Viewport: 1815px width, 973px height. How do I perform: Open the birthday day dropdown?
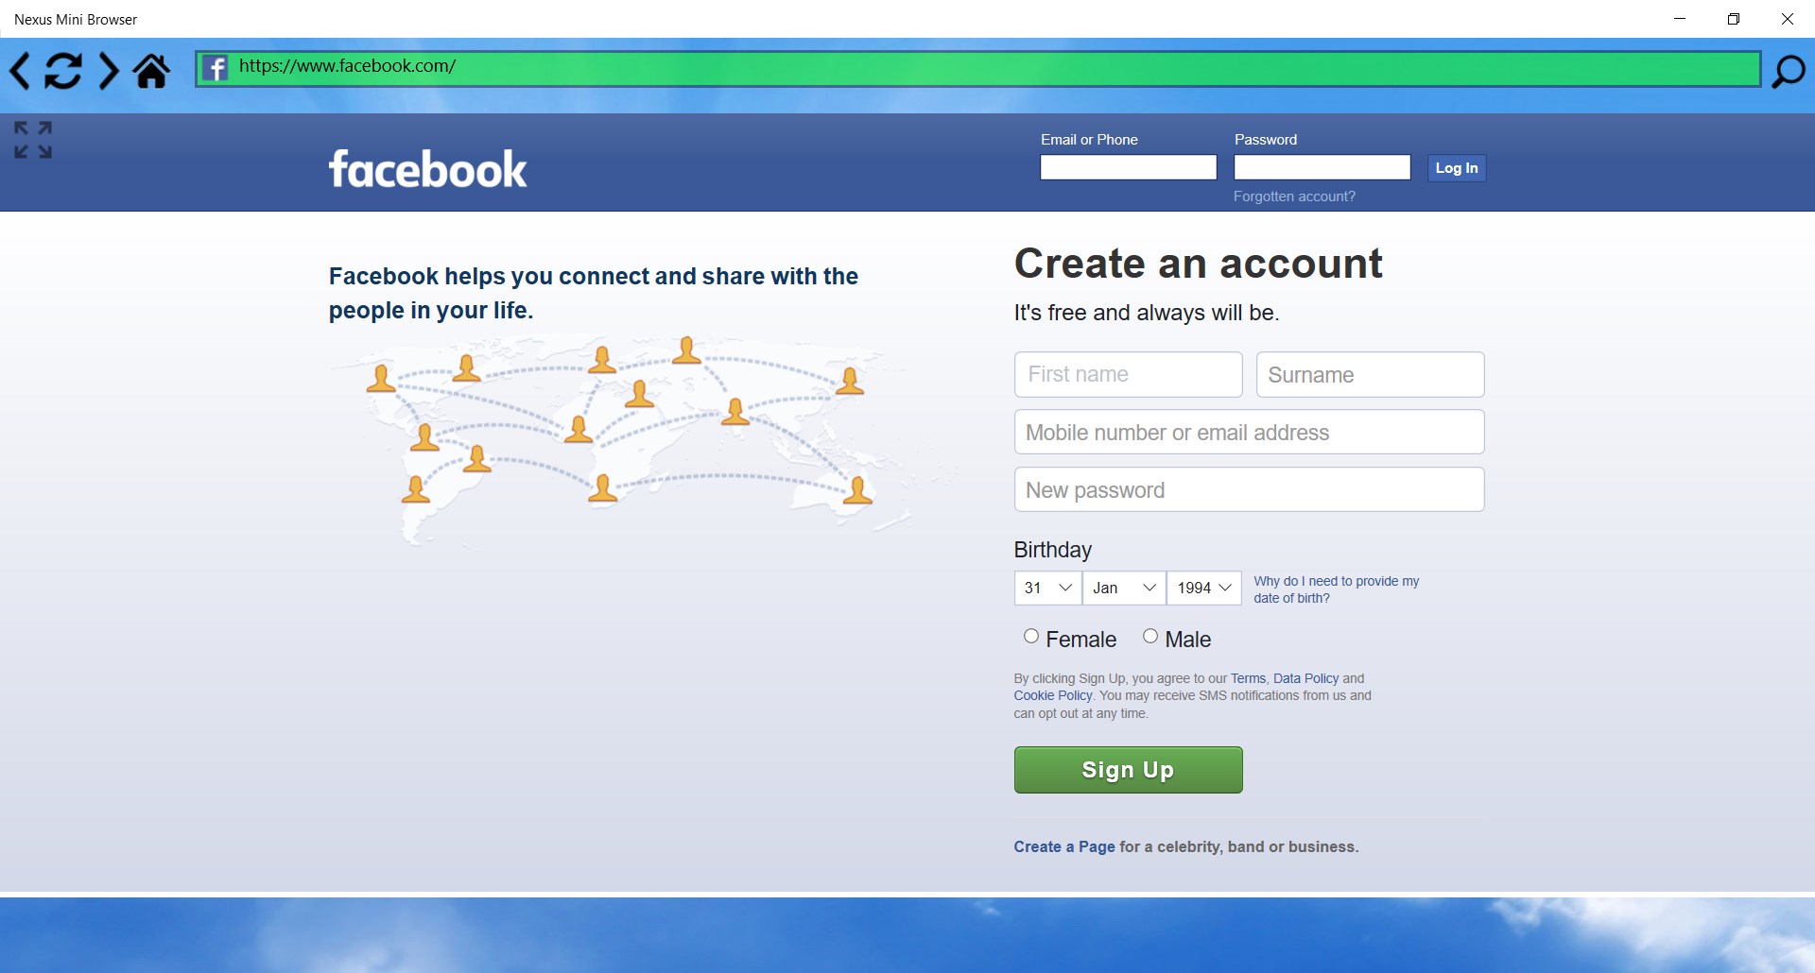(x=1047, y=588)
